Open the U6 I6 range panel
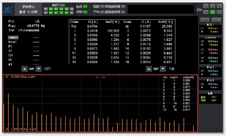 [210, 86]
